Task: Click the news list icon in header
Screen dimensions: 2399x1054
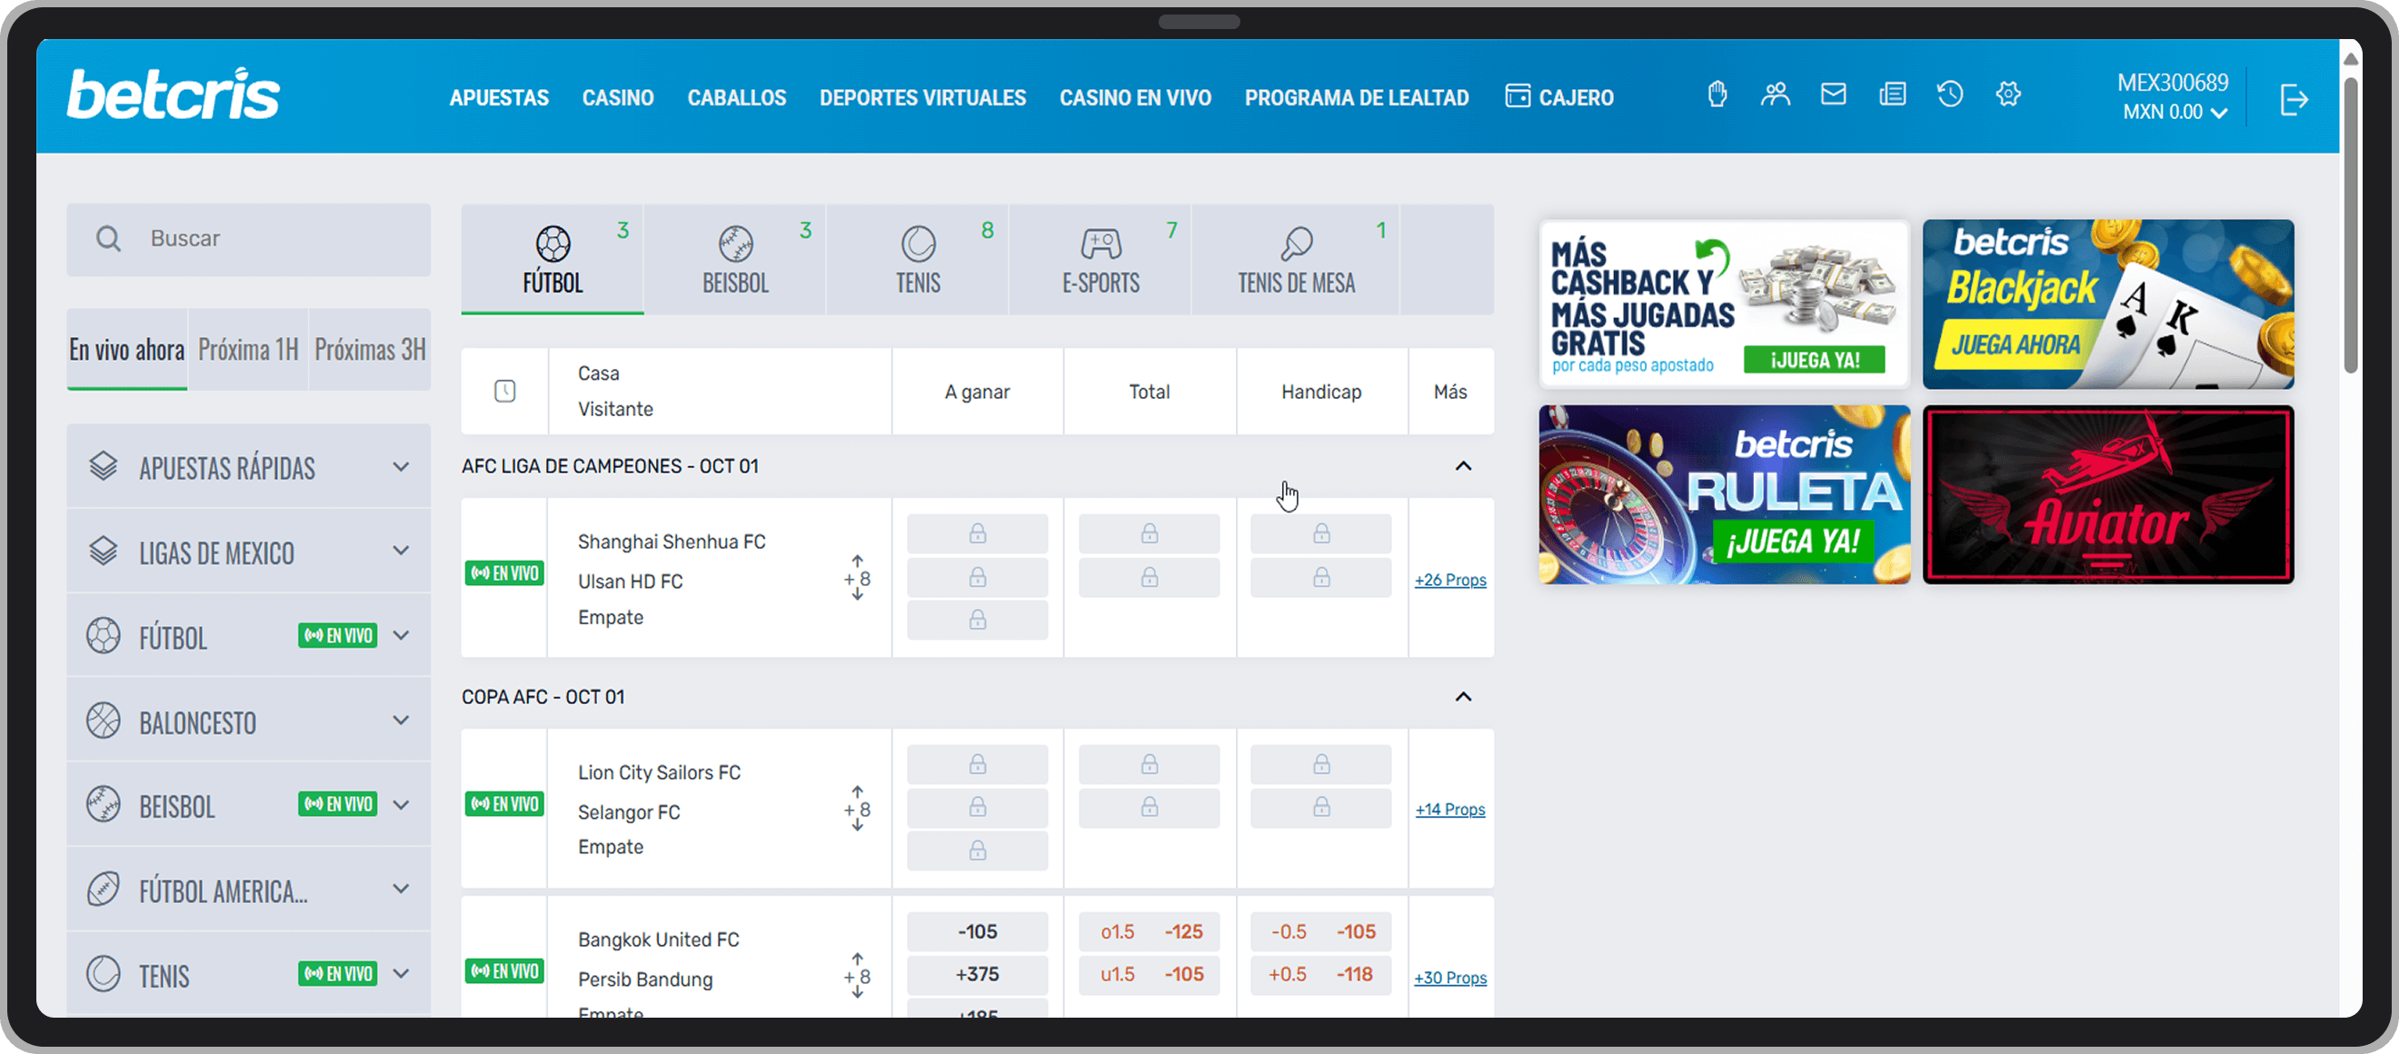Action: (x=1891, y=94)
